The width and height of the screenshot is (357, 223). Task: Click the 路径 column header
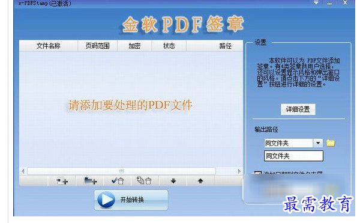[215, 46]
